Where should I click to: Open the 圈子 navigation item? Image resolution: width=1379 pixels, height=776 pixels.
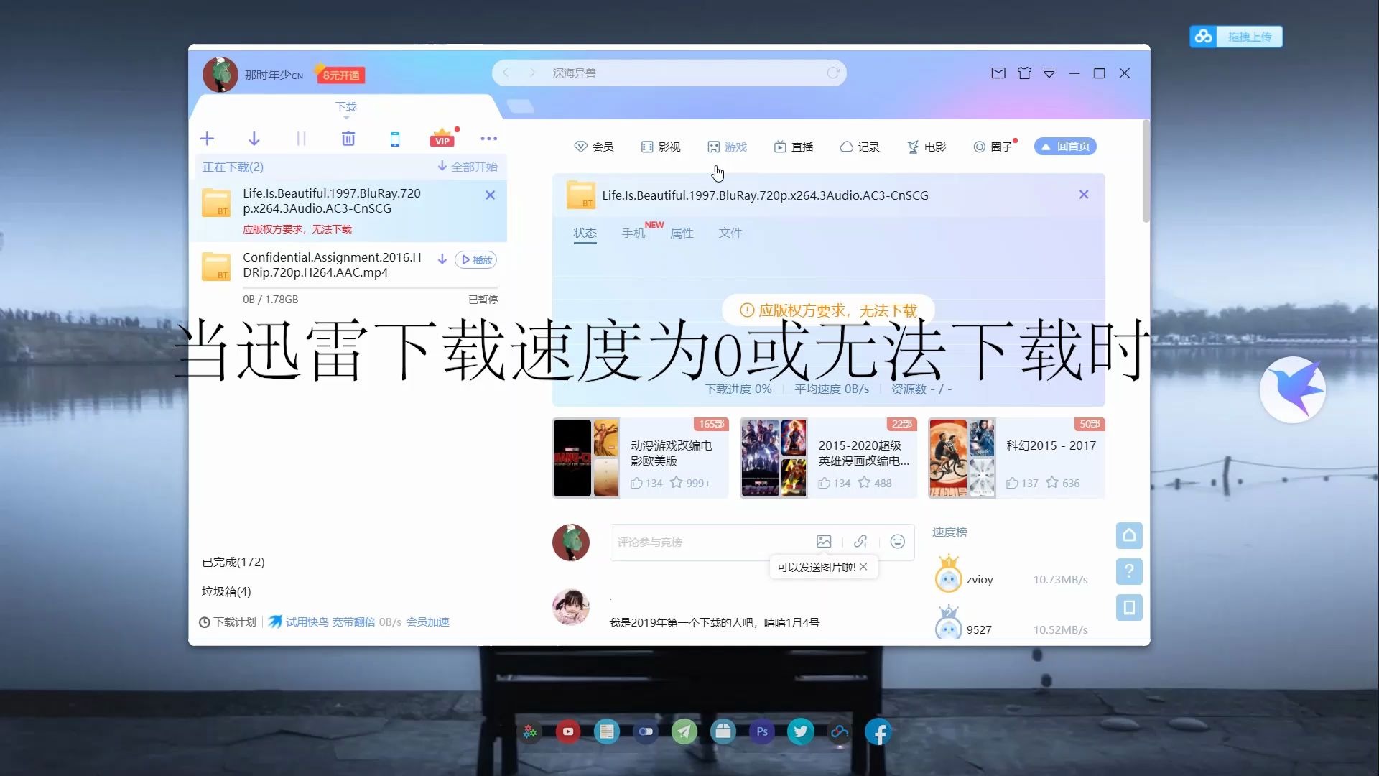995,147
